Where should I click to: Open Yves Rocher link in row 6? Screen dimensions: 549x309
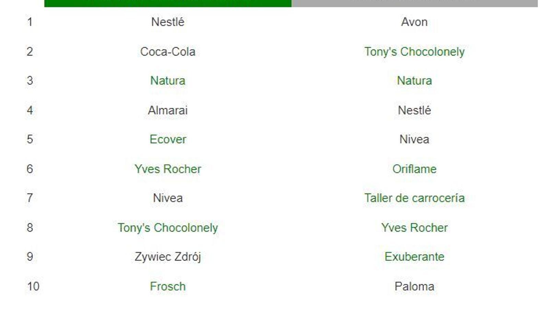[x=167, y=169]
